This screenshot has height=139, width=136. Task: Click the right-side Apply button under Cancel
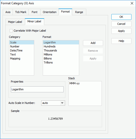click(121, 31)
